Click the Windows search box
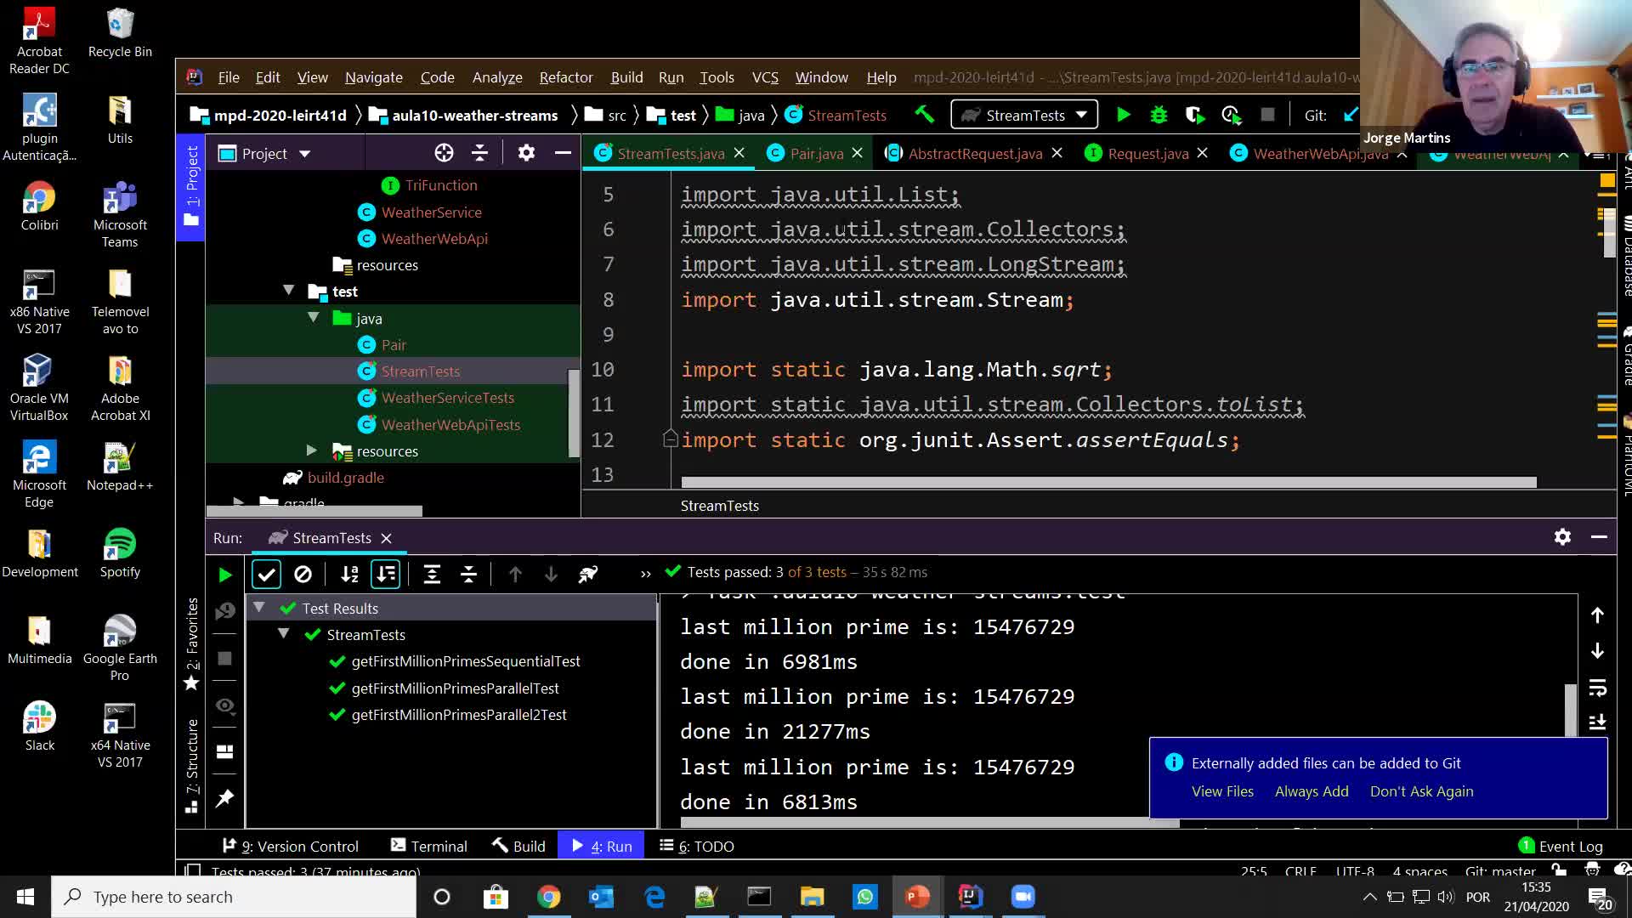The image size is (1632, 918). (234, 897)
